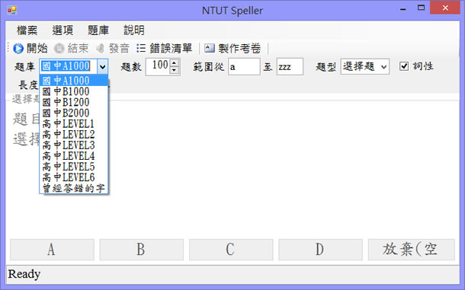Open the 題庫 menu
The height and width of the screenshot is (290, 465).
coord(98,30)
